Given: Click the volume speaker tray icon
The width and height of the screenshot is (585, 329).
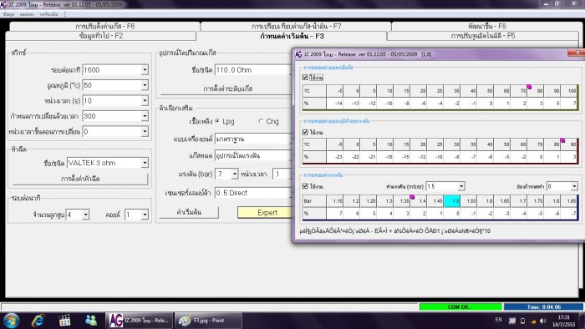Looking at the screenshot, I should (543, 321).
